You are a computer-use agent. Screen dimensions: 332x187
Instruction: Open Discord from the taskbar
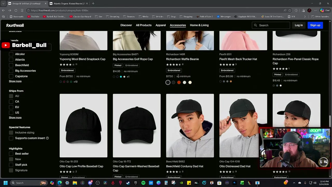pos(90,183)
